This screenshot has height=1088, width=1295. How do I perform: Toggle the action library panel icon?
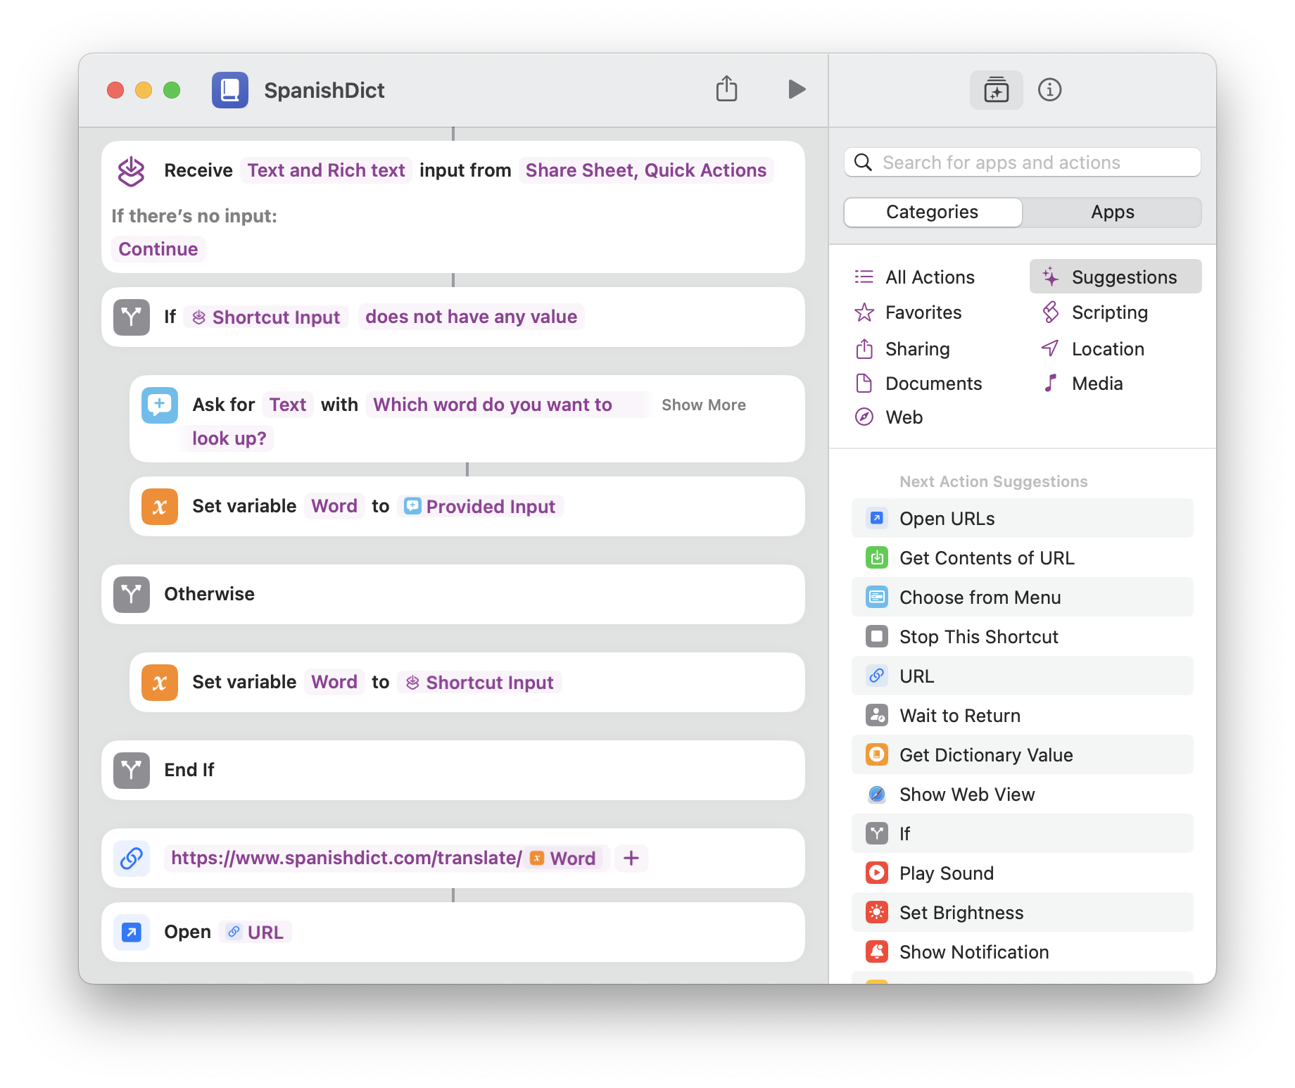[996, 90]
